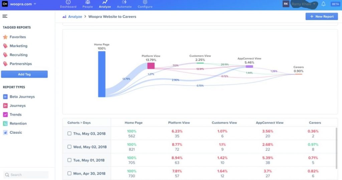Image resolution: width=342 pixels, height=180 pixels.
Task: Click the RK user avatar
Action: coord(286,4)
